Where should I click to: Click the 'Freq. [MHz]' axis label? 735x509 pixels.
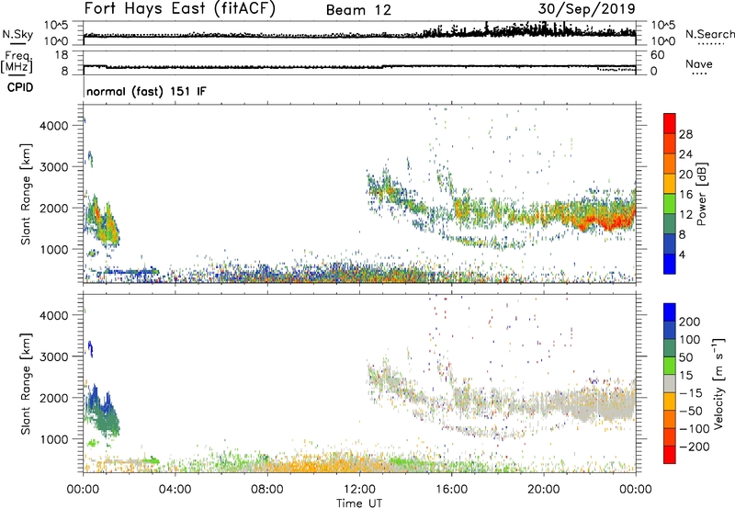click(x=17, y=62)
